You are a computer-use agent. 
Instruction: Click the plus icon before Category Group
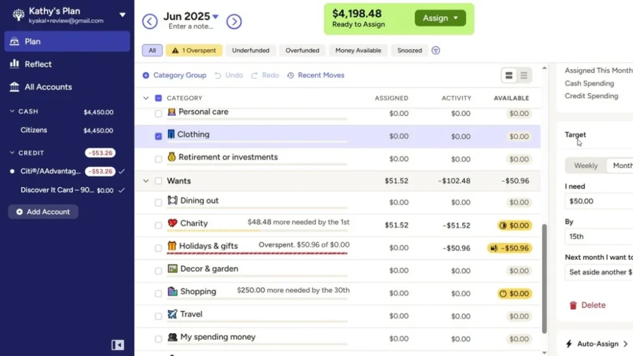[x=146, y=75]
